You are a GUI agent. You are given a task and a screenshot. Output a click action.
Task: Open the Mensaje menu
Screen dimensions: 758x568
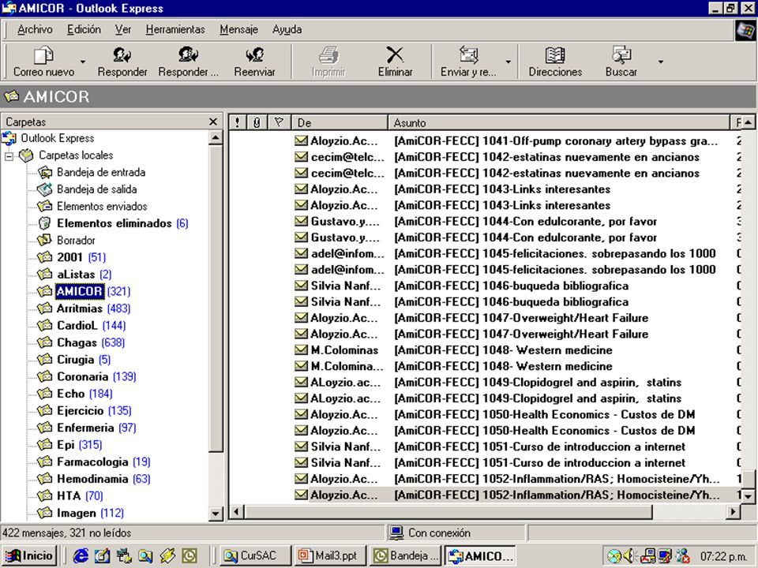point(238,29)
